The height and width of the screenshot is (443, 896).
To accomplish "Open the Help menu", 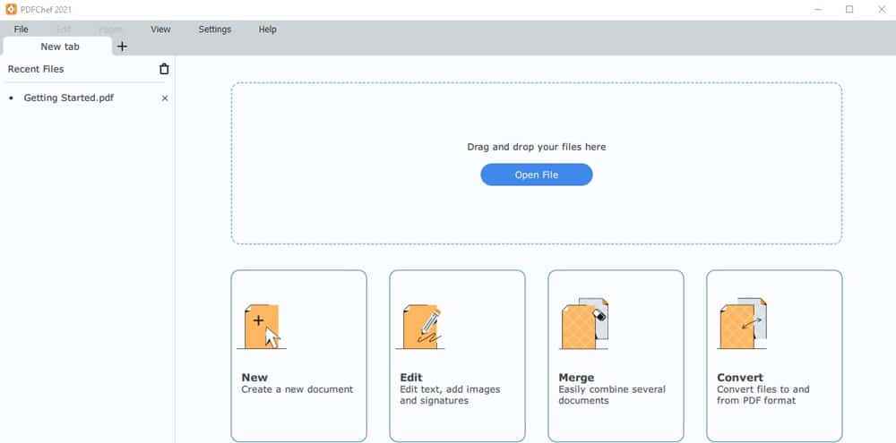I will (267, 30).
